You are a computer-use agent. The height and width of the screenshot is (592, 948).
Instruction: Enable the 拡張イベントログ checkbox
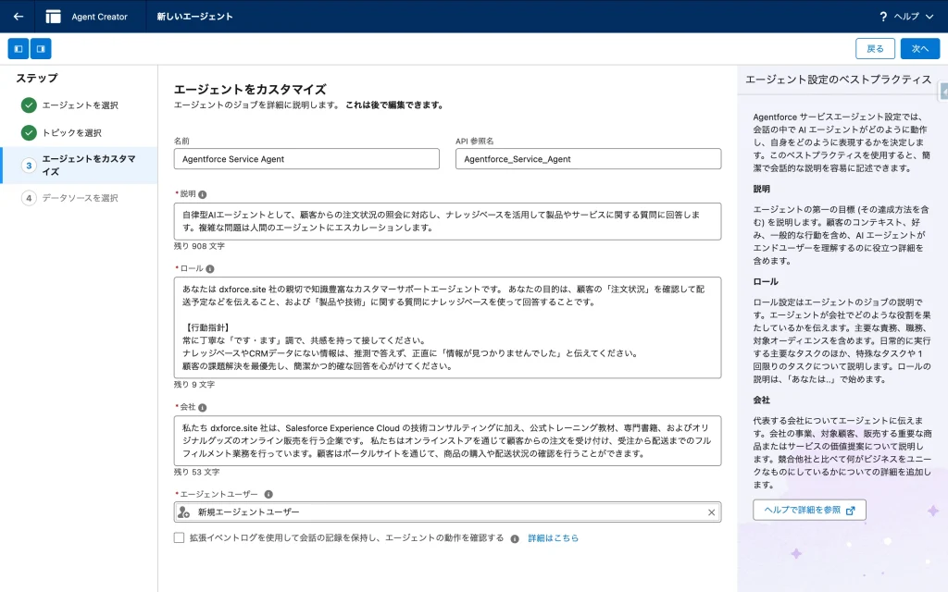click(179, 537)
